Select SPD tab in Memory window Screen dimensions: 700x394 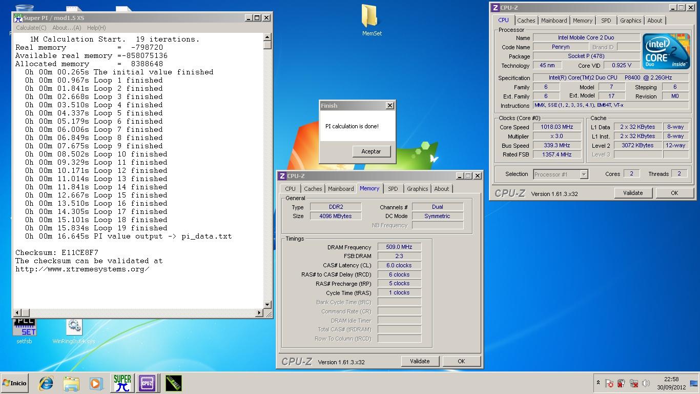[393, 189]
